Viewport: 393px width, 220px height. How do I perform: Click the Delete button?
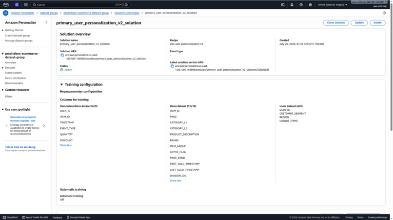[x=377, y=22]
